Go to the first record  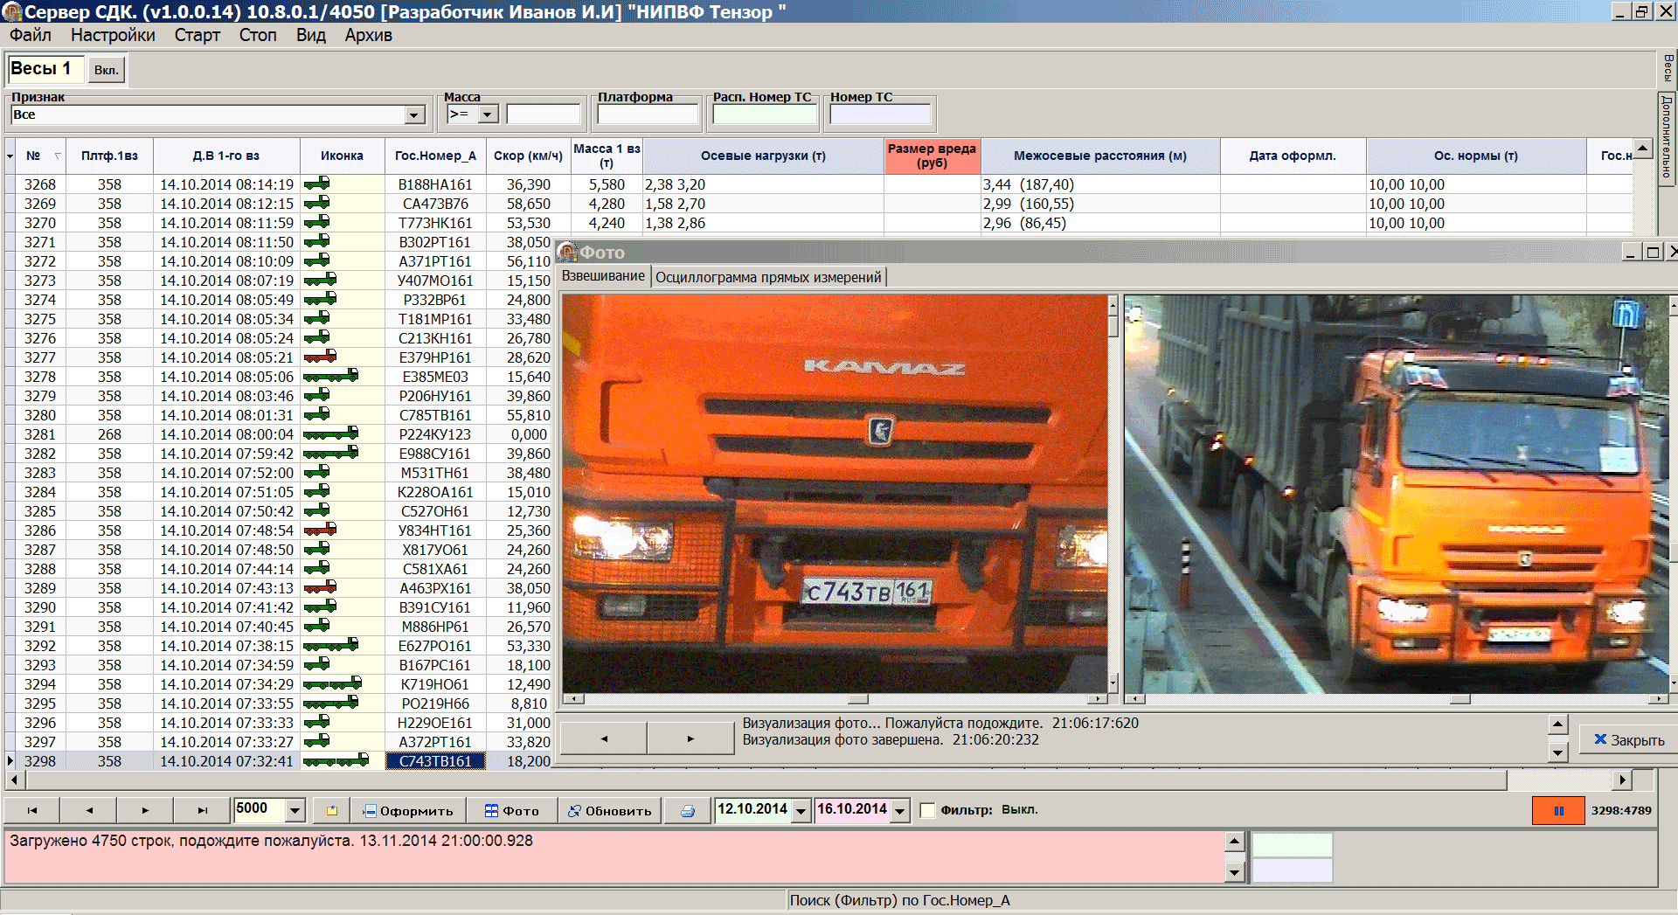[x=32, y=810]
